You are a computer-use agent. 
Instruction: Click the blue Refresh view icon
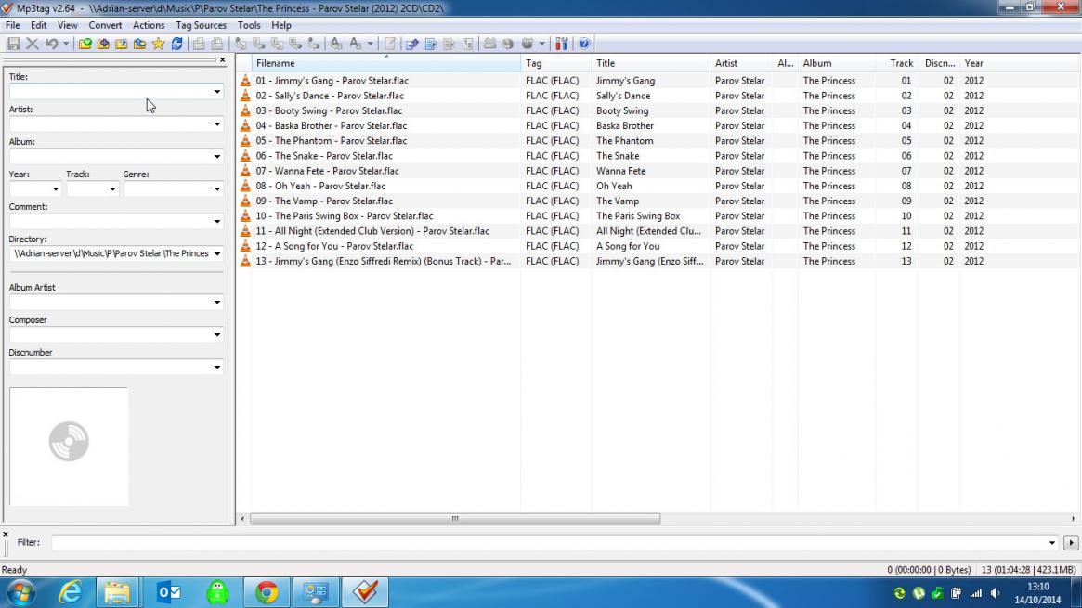(176, 44)
